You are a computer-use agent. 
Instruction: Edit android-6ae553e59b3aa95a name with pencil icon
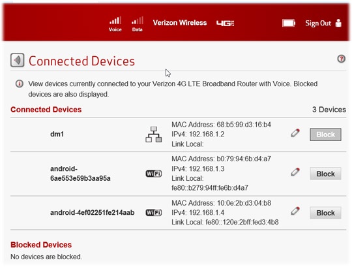(295, 172)
